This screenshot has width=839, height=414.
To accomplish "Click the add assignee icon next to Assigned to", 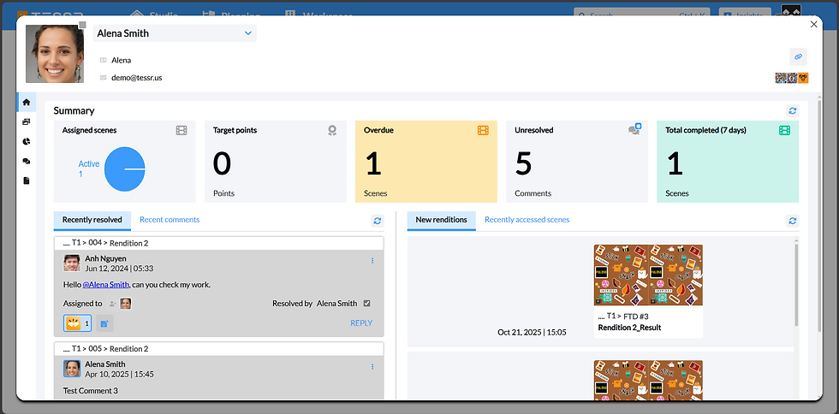I will 112,304.
